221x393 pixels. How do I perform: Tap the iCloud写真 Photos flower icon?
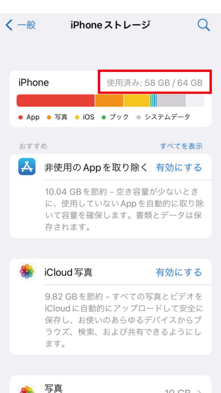tap(27, 271)
